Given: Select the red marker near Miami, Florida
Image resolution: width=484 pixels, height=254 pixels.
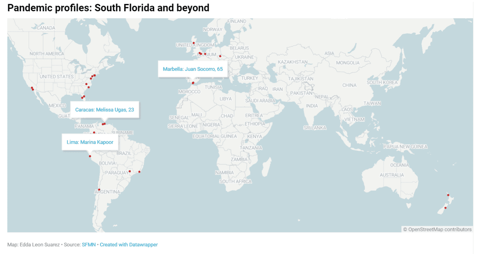Looking at the screenshot, I should 83,97.
